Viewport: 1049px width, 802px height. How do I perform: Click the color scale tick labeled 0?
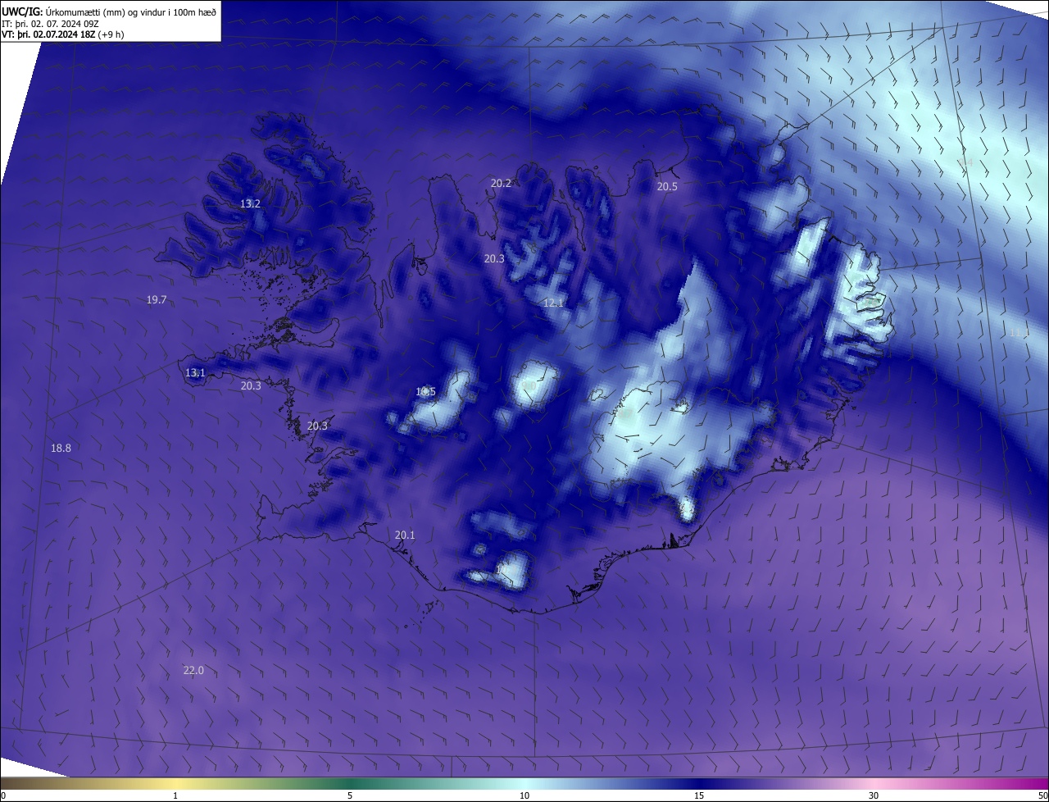[x=3, y=795]
